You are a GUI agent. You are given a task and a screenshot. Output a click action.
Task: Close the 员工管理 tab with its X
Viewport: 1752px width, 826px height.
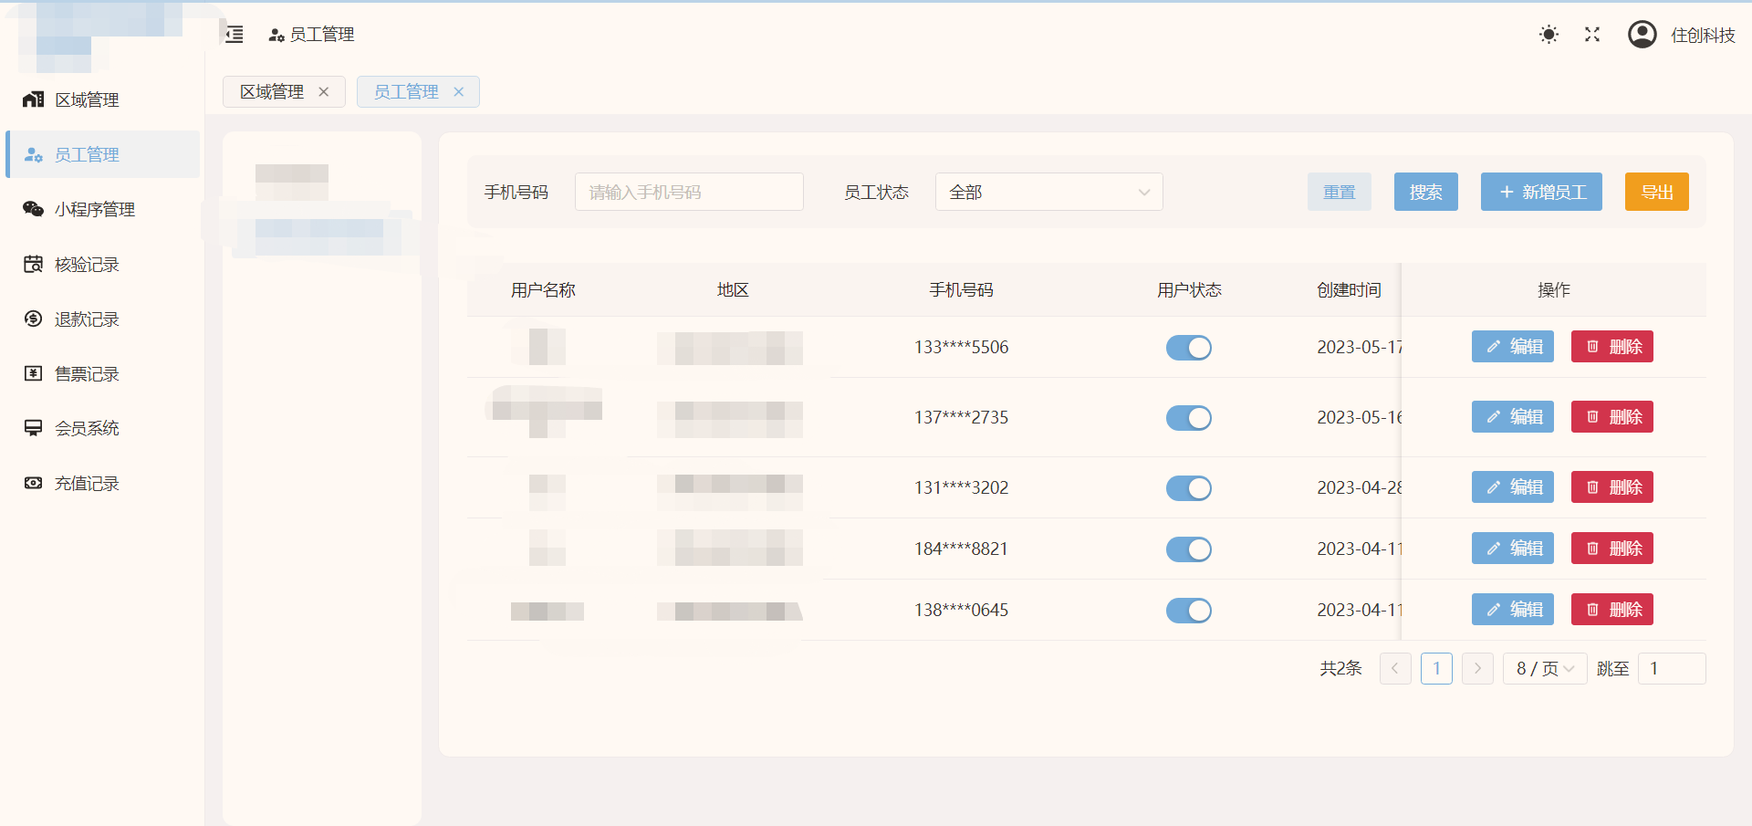pos(458,91)
